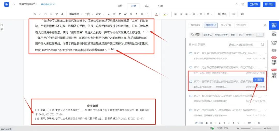Apply subscript formatting
The width and height of the screenshot is (279, 131).
(109, 14)
